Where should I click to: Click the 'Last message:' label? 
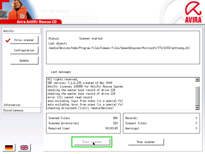(x=61, y=72)
